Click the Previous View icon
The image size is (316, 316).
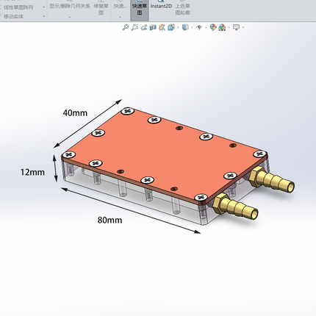[x=144, y=27]
